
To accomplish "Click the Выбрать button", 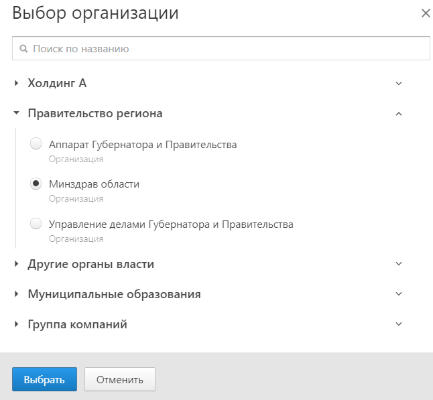I will [x=44, y=379].
